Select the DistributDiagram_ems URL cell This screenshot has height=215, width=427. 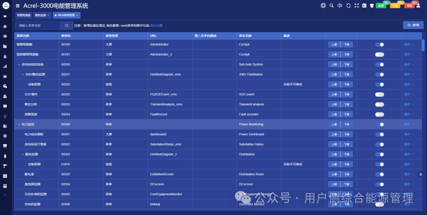tap(170, 75)
